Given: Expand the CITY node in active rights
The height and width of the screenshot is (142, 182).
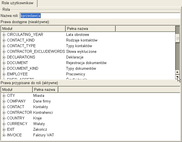Looking at the screenshot, I should pos(4,96).
